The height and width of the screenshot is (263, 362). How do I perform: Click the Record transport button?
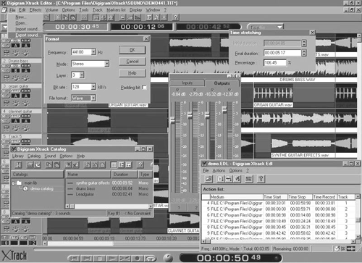(138, 259)
